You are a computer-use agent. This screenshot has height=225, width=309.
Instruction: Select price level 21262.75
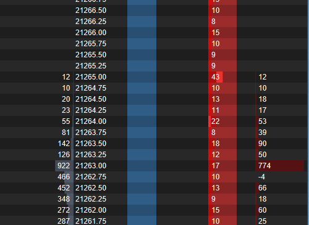(x=91, y=177)
